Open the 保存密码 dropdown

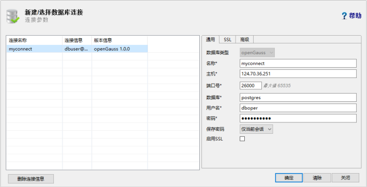tap(256, 129)
